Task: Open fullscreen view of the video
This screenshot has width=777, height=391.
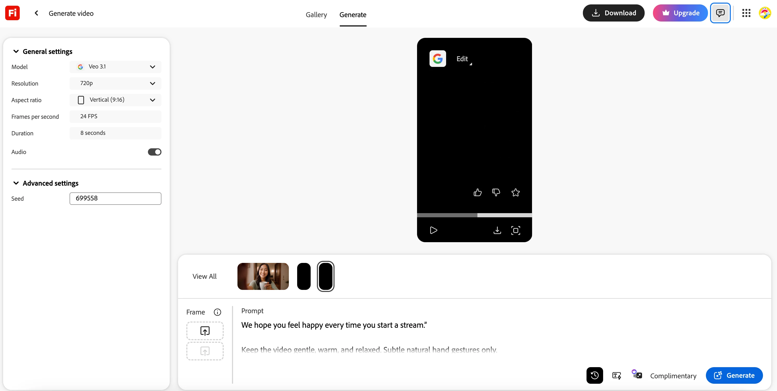Action: [x=515, y=230]
